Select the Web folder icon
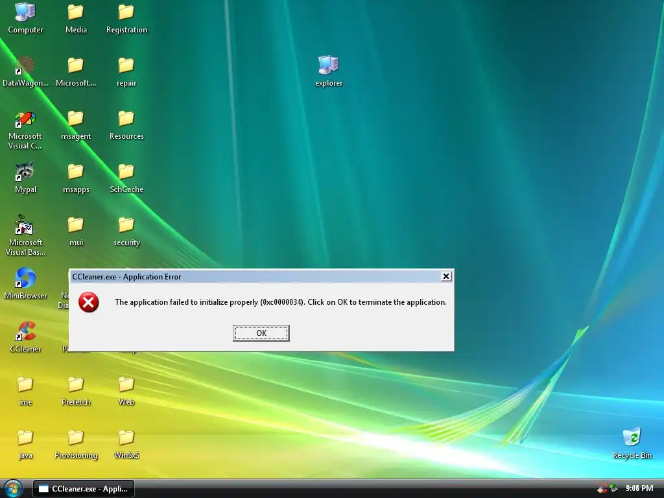This screenshot has width=664, height=498. [126, 391]
